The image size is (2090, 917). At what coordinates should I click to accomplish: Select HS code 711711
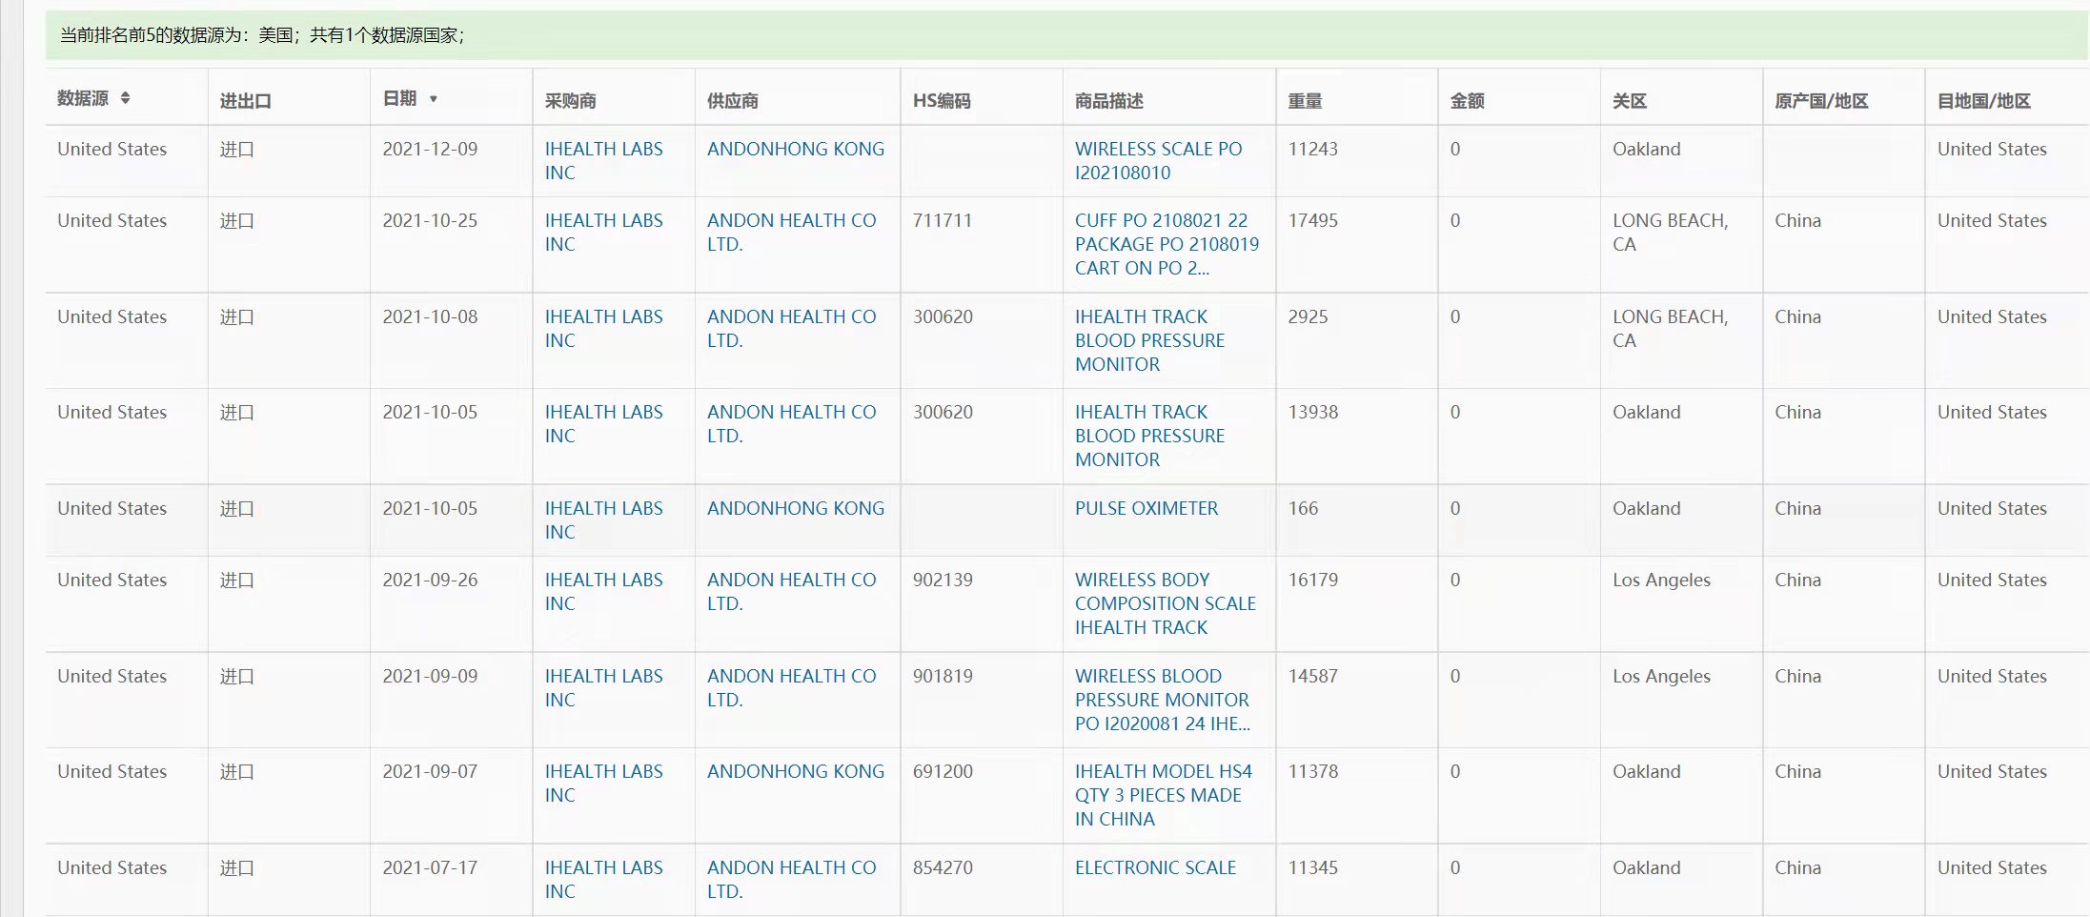point(942,220)
